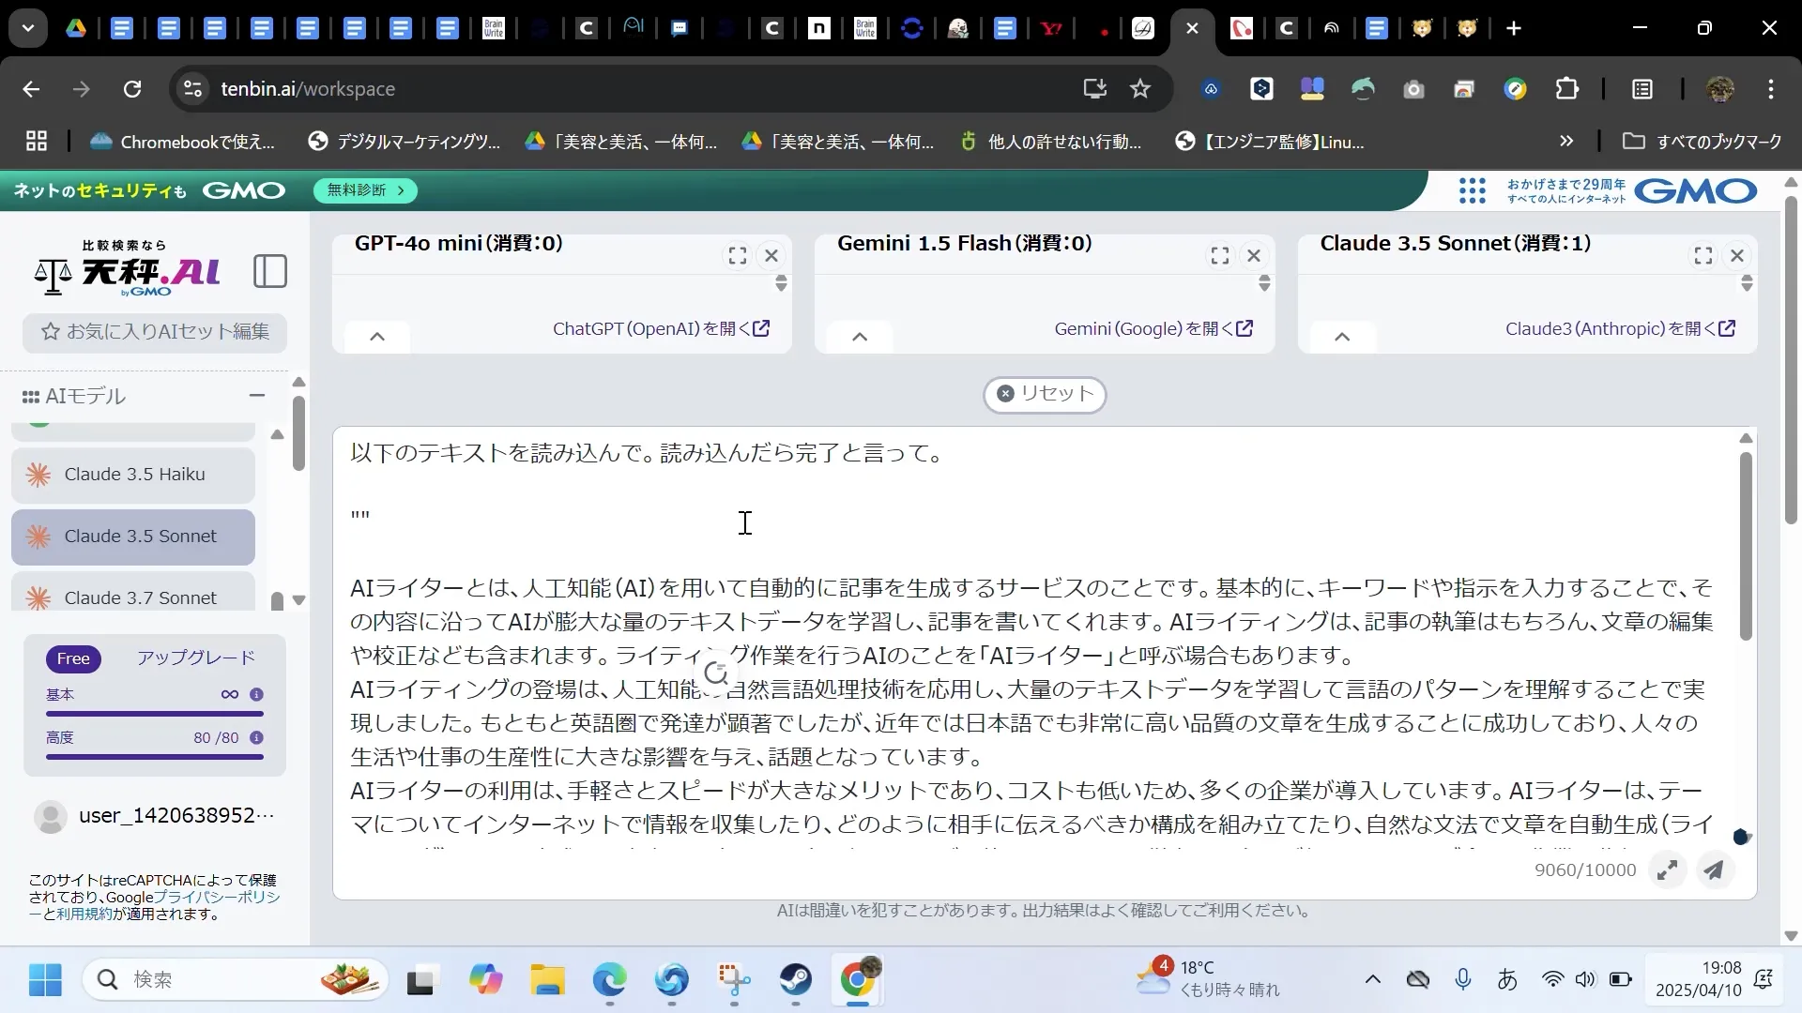Select the Claude 3.5 Haiku model in sidebar
The height and width of the screenshot is (1013, 1802).
tap(132, 475)
